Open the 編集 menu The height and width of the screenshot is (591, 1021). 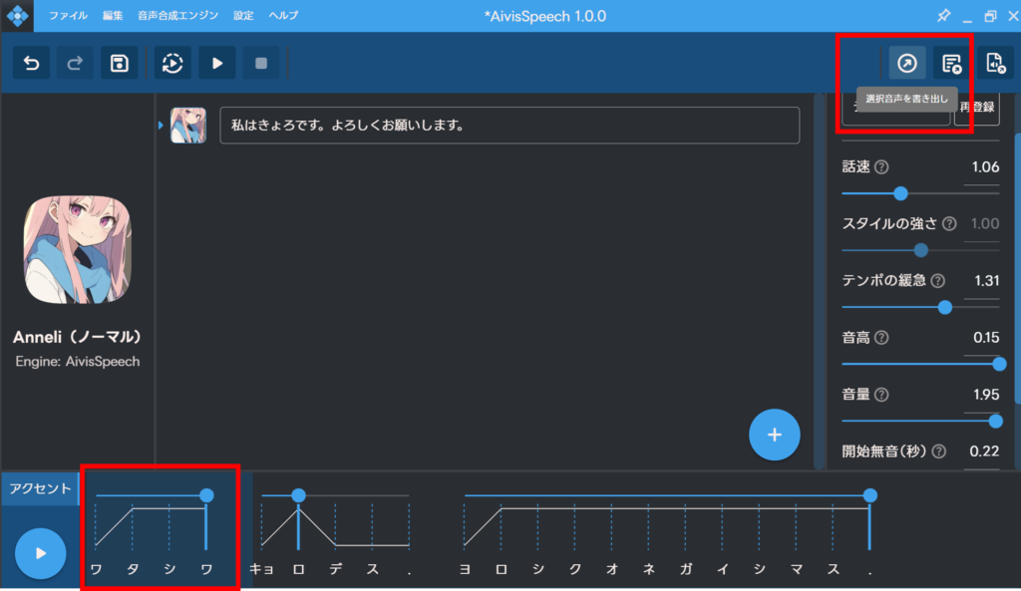113,16
